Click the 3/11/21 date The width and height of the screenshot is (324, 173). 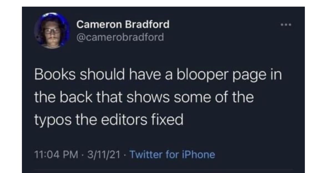point(104,155)
